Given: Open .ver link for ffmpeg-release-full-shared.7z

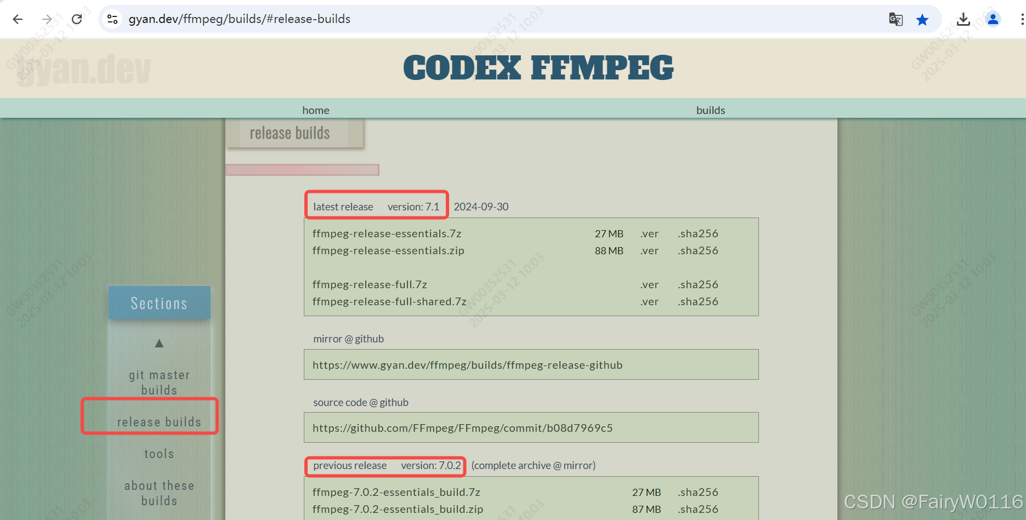Looking at the screenshot, I should (649, 301).
